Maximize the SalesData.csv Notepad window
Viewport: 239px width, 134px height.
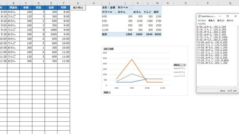pos(227,16)
